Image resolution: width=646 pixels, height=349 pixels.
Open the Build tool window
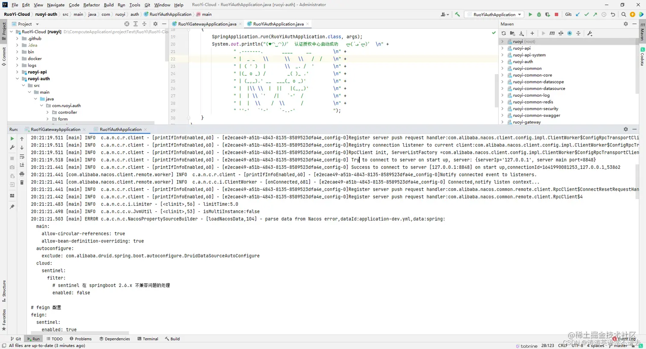172,339
